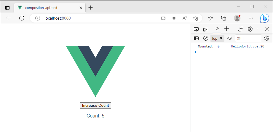Open the tab actions menu icon

tap(7, 8)
